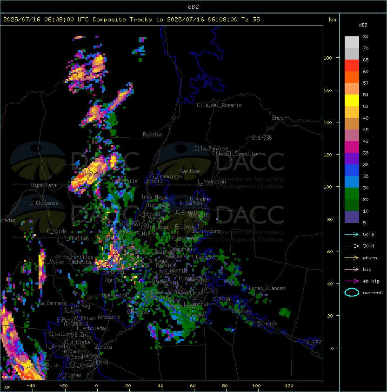The image size is (387, 392).
Task: Click the 'V_Flores' map label
Action: (x=70, y=375)
